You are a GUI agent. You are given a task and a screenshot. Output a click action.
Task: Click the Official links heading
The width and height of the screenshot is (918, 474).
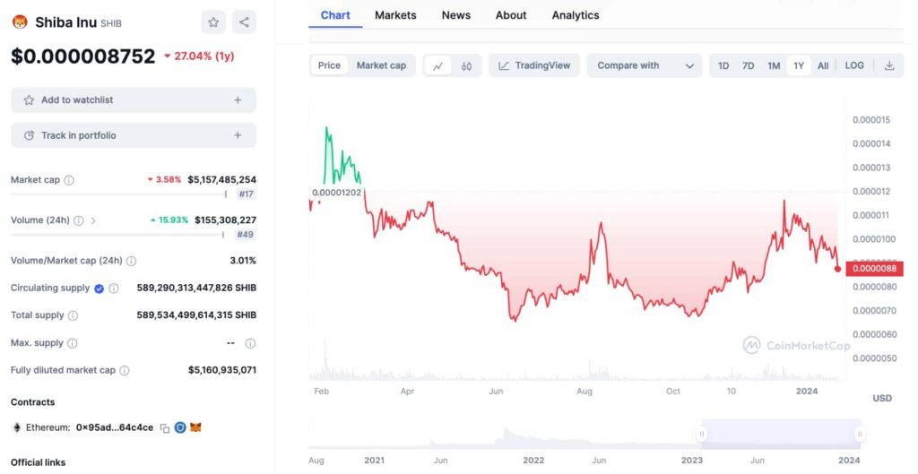pyautogui.click(x=38, y=462)
